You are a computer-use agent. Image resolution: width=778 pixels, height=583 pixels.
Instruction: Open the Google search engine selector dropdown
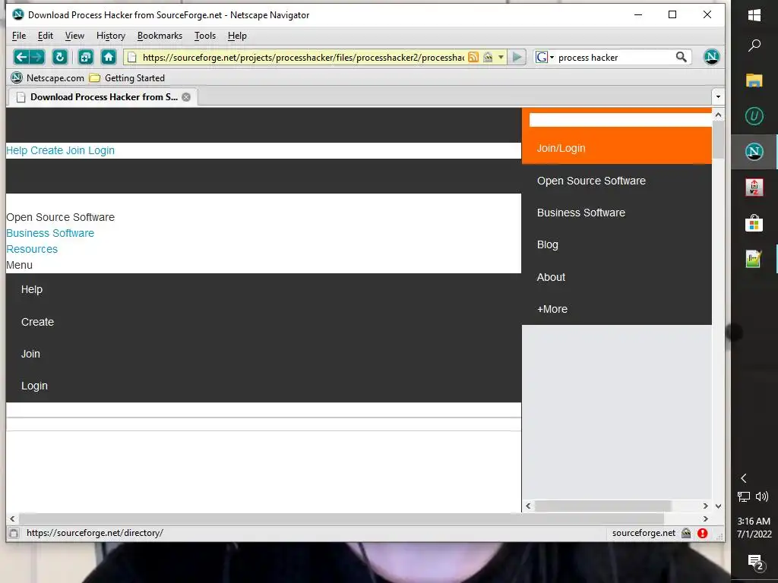[544, 58]
